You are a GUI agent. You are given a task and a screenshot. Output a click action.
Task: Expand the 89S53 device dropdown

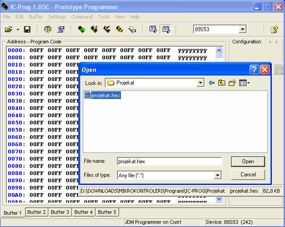pos(242,29)
